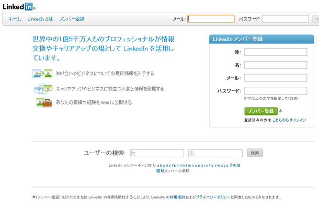Focus the メール field in registration form

tap(276, 78)
